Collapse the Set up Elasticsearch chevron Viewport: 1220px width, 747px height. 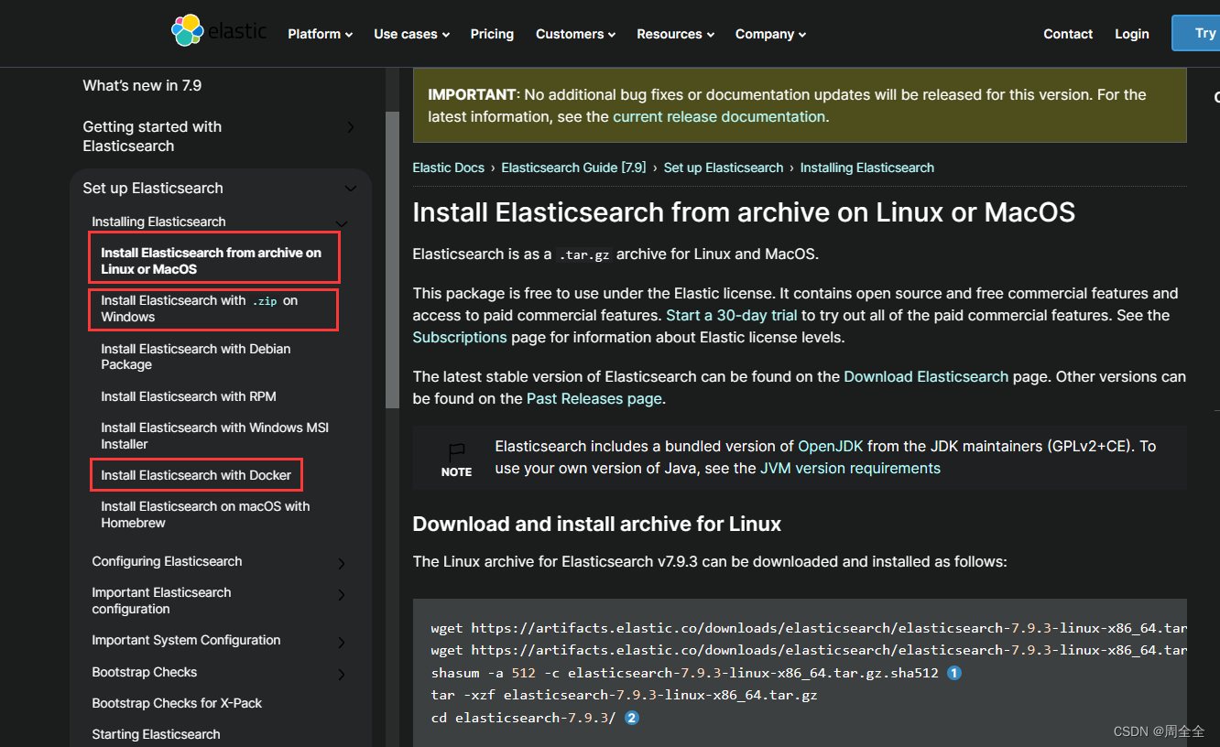(x=350, y=189)
